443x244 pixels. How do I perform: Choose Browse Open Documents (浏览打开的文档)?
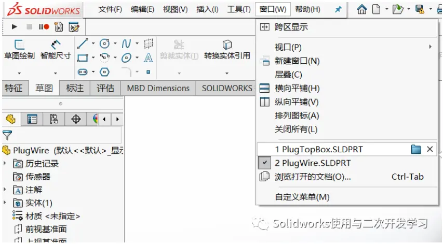313,177
